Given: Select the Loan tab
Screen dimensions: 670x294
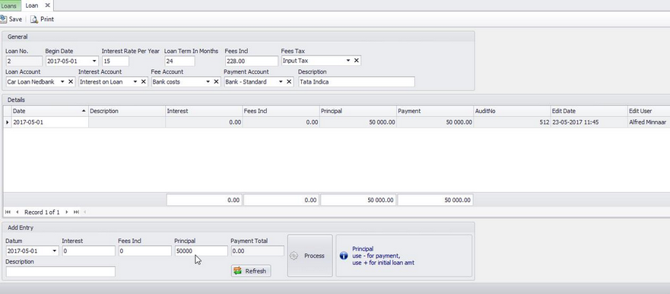Looking at the screenshot, I should tap(32, 5).
